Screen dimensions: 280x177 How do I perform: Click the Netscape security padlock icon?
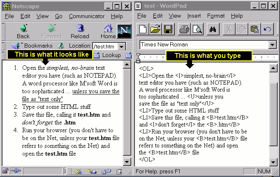pyautogui.click(x=5, y=171)
